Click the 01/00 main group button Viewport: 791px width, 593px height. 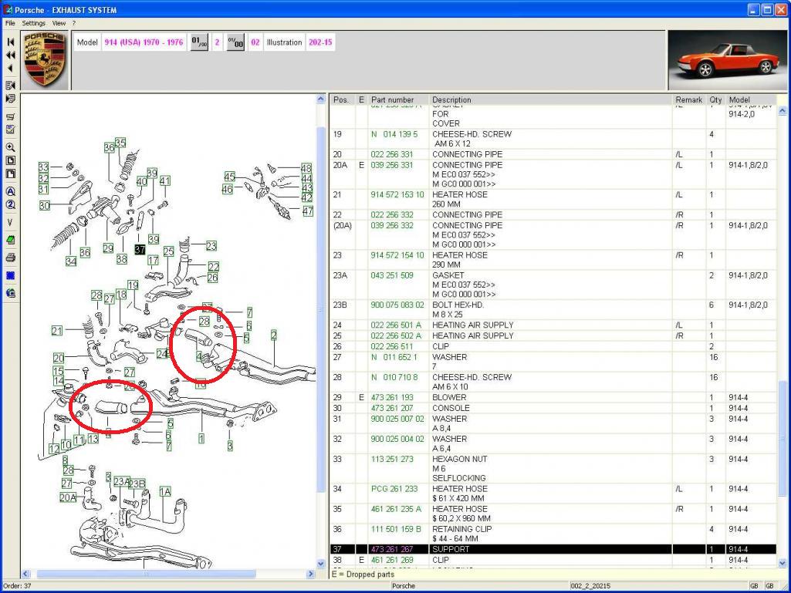[199, 42]
